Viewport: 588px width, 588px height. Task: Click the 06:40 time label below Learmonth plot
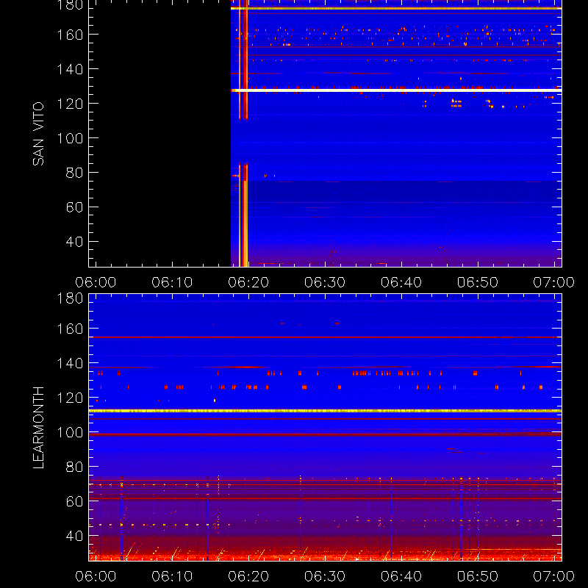[401, 576]
